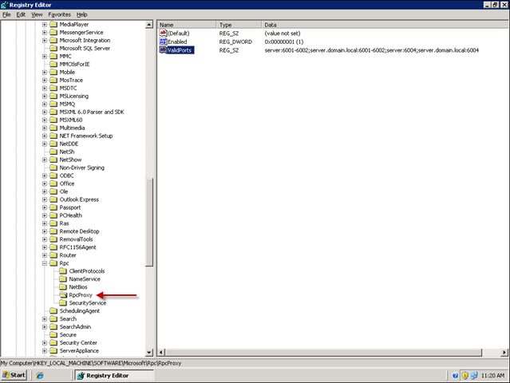The image size is (510, 383).
Task: Launch Internet Explorer from Quick Launch
Action: pyautogui.click(x=40, y=375)
